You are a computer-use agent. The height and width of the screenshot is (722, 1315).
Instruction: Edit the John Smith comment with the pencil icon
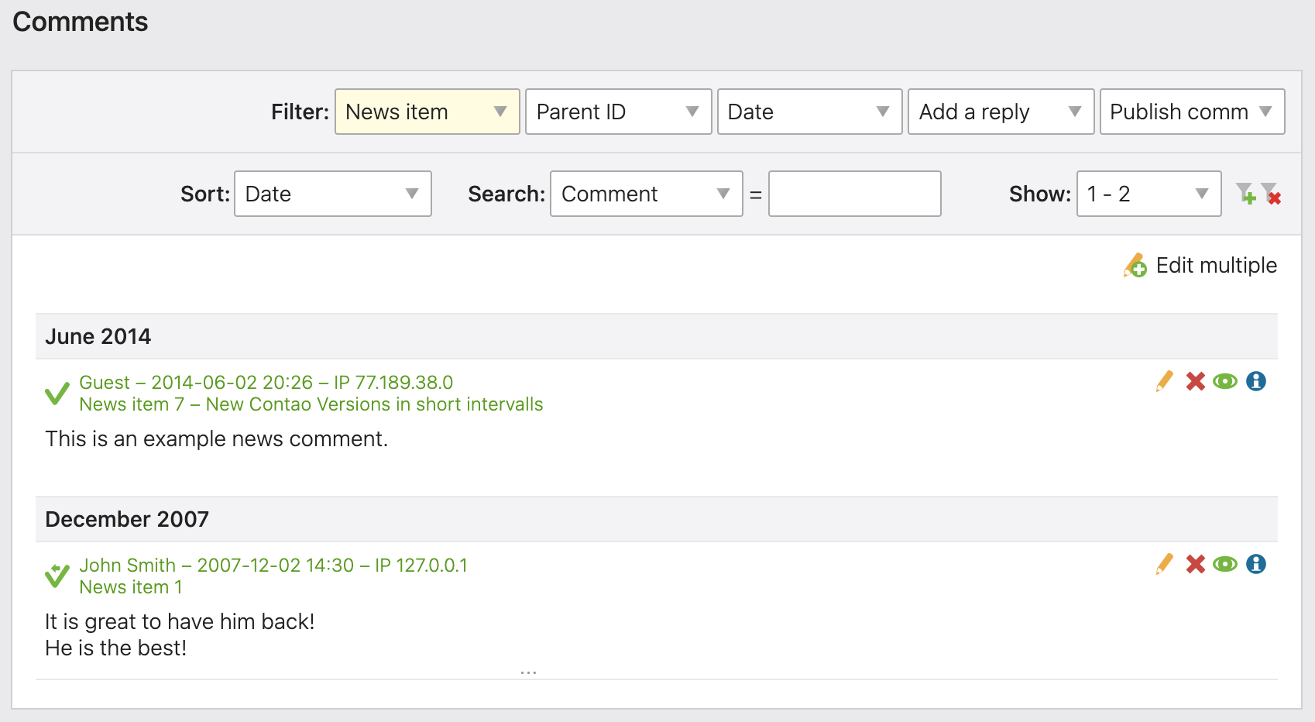point(1164,564)
